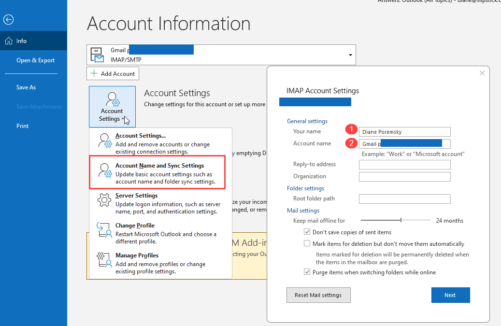Image resolution: width=501 pixels, height=326 pixels.
Task: Click the Account name input field
Action: (404, 144)
